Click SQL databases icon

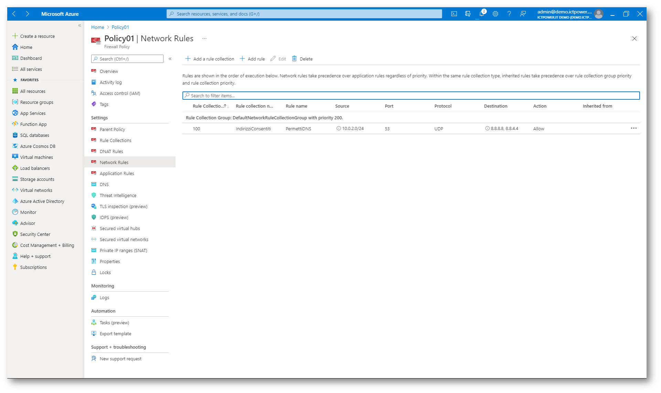coord(15,135)
